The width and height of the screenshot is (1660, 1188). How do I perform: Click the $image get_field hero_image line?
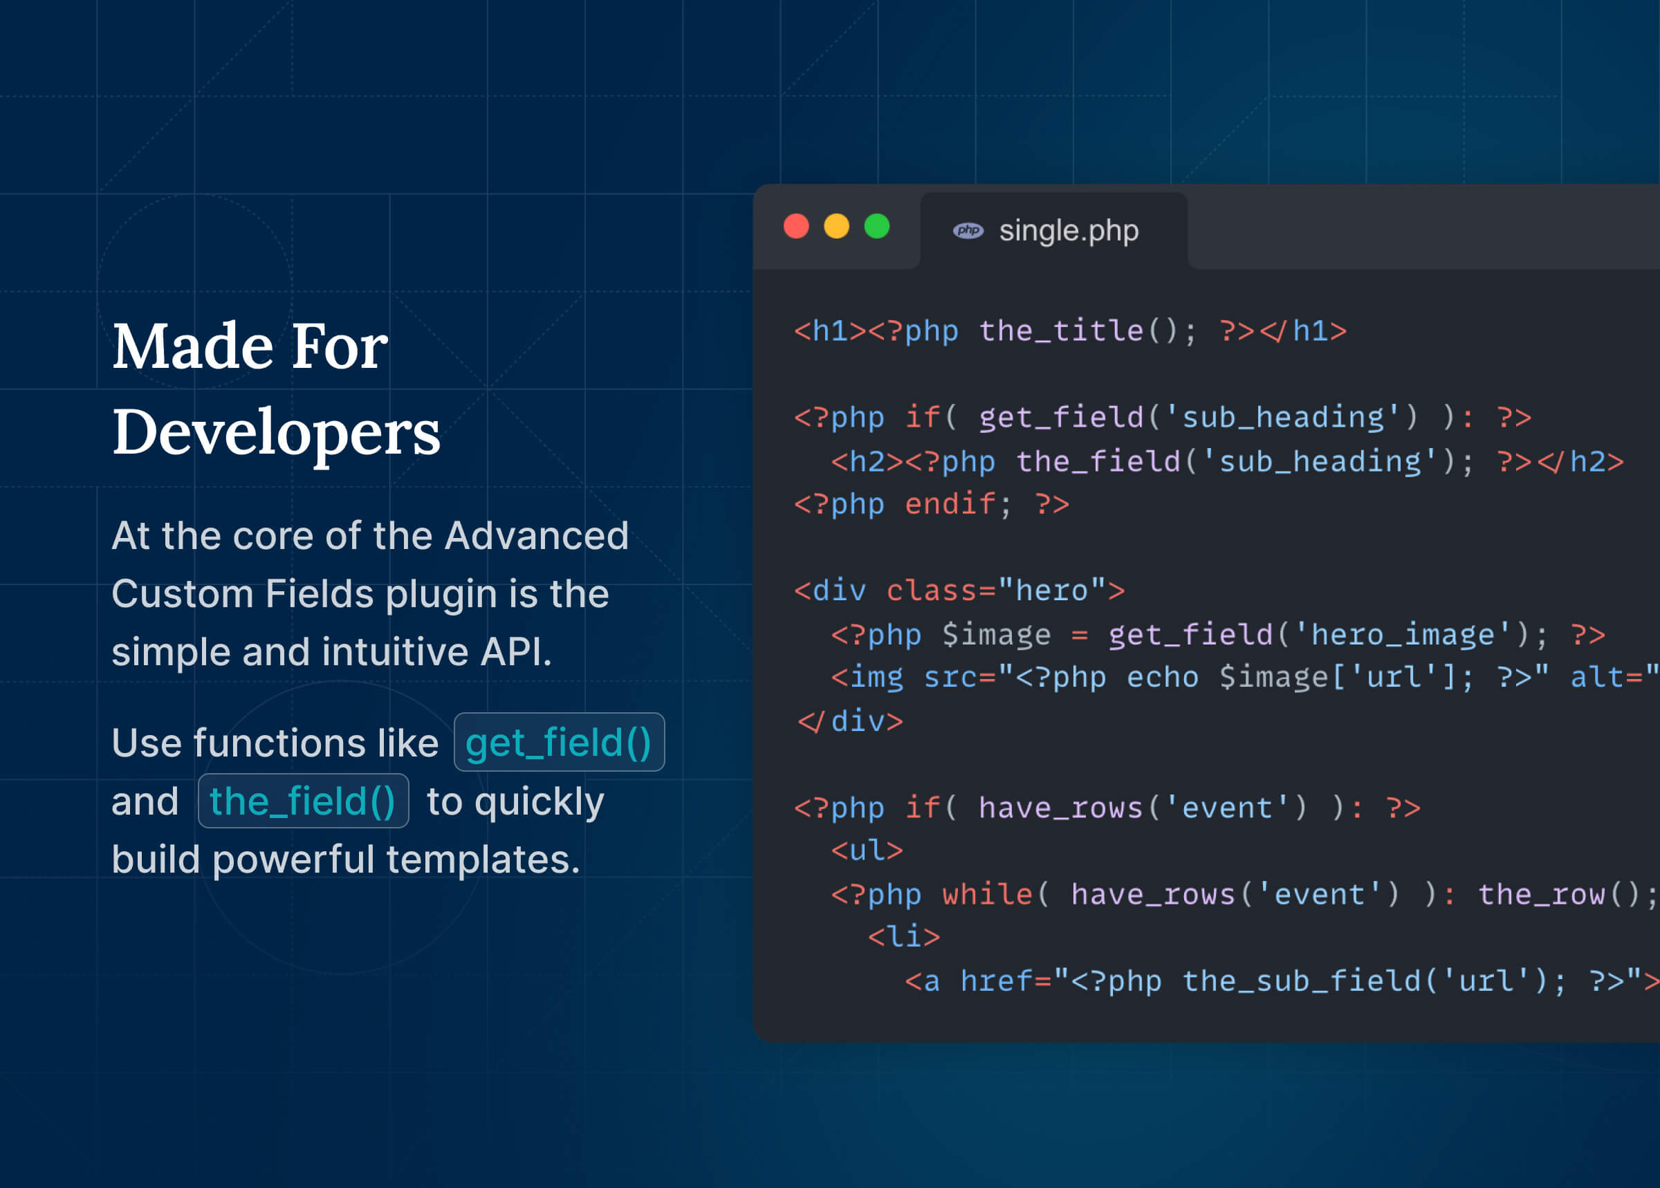(x=1217, y=635)
